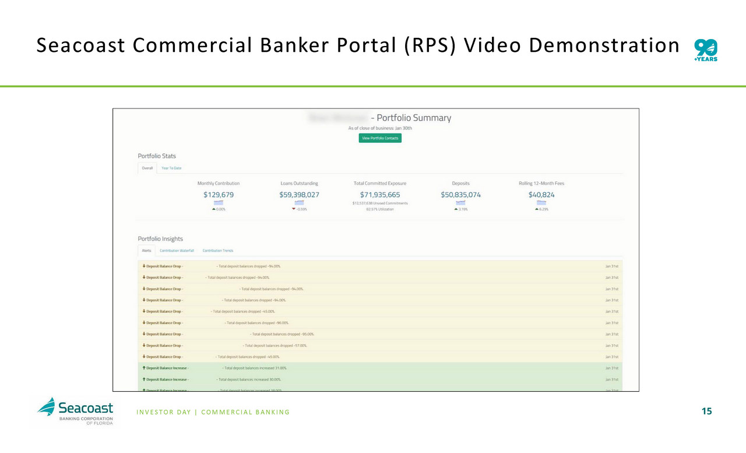
Task: Click the $71,935,665 Total Committed Exposure value
Action: coord(380,195)
